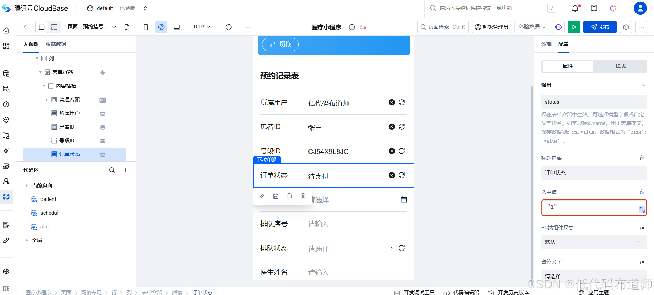654x295 pixels.
Task: Click the 切换 button
Action: coord(280,44)
